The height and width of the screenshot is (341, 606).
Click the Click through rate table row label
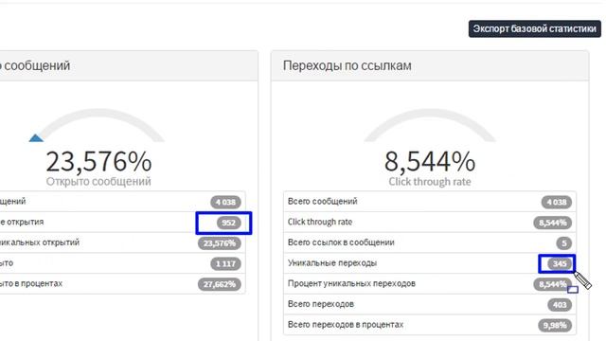(320, 222)
